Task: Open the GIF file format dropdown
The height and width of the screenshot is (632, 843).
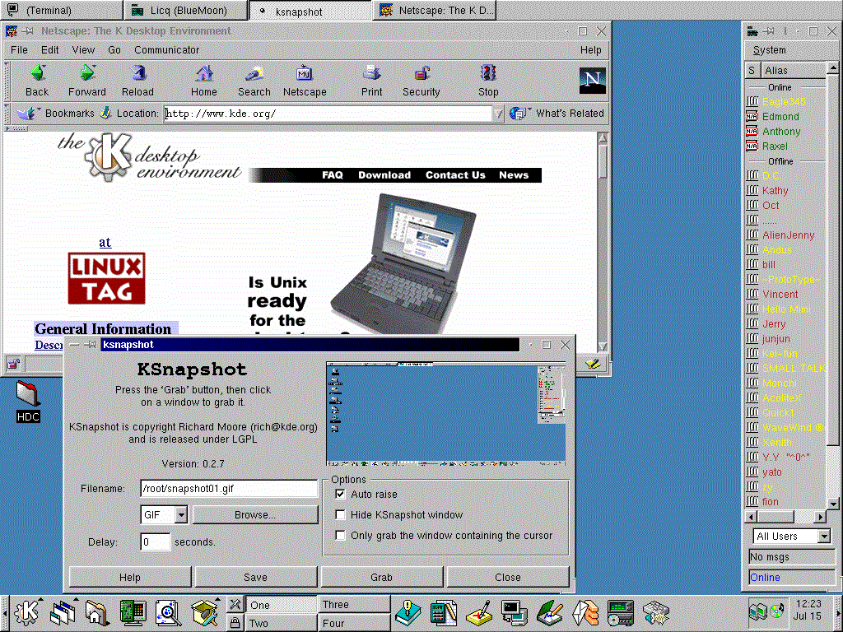Action: [181, 515]
